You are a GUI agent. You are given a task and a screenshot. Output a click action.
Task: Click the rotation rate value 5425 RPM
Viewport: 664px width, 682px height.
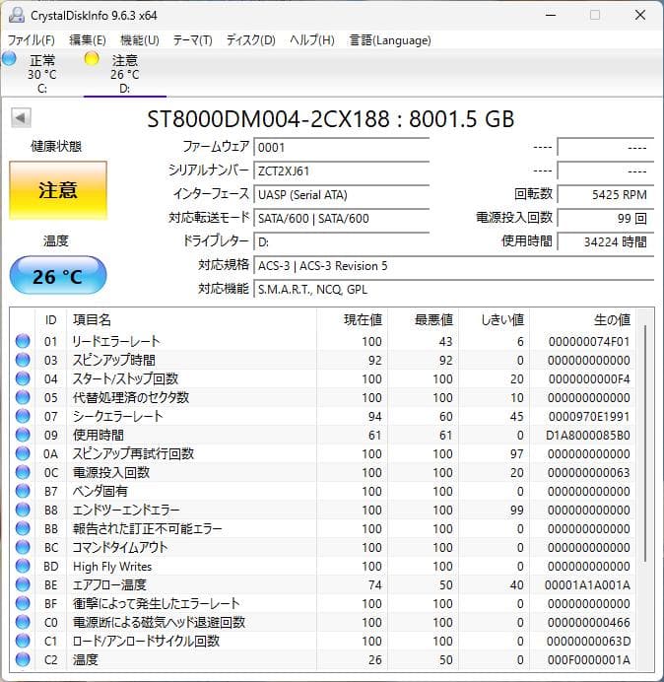pos(605,194)
